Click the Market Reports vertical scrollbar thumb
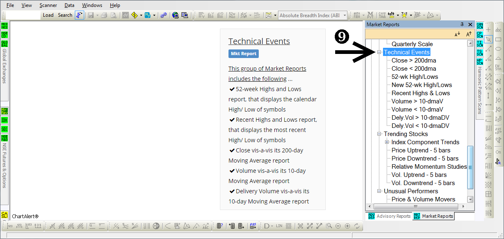Screen dimensions: 504x239 pos(470,167)
